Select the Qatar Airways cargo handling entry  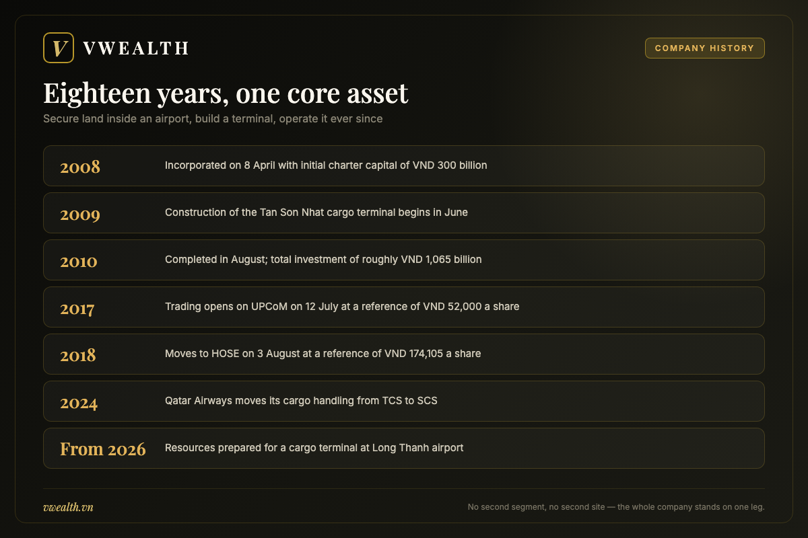[301, 400]
